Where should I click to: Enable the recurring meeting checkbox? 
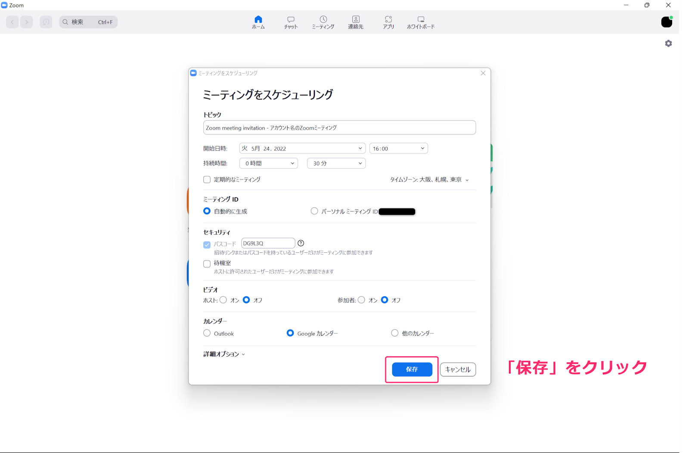(x=207, y=180)
